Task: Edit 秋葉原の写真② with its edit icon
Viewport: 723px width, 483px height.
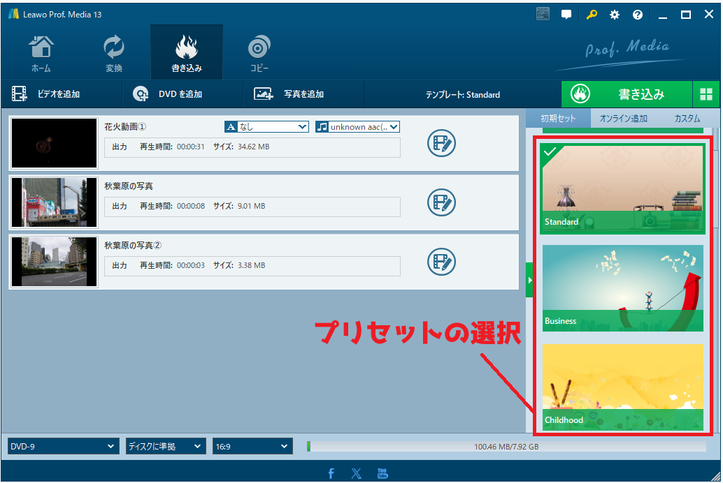Action: click(441, 262)
